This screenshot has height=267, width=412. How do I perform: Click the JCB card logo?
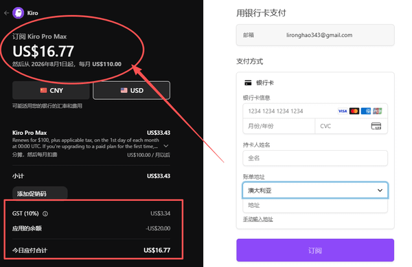[377, 111]
